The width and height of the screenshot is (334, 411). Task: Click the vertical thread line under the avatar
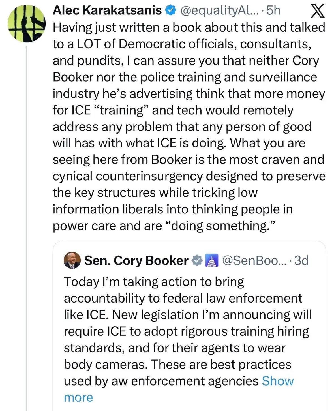[27, 226]
